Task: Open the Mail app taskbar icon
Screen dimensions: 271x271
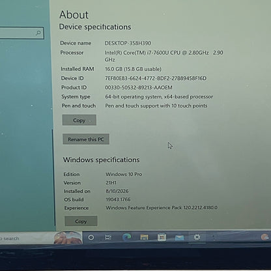Action: pos(179,238)
